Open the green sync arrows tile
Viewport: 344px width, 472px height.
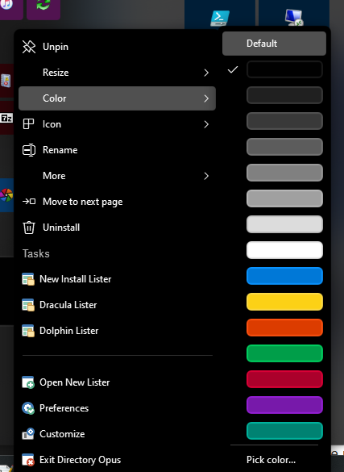point(44,9)
